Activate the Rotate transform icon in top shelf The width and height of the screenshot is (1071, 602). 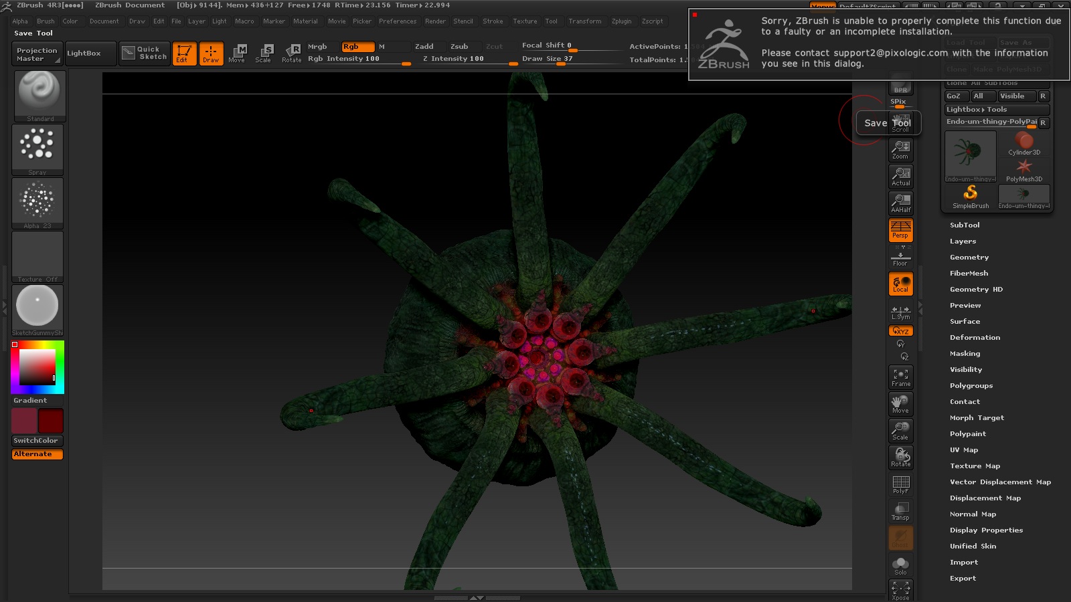click(x=292, y=54)
